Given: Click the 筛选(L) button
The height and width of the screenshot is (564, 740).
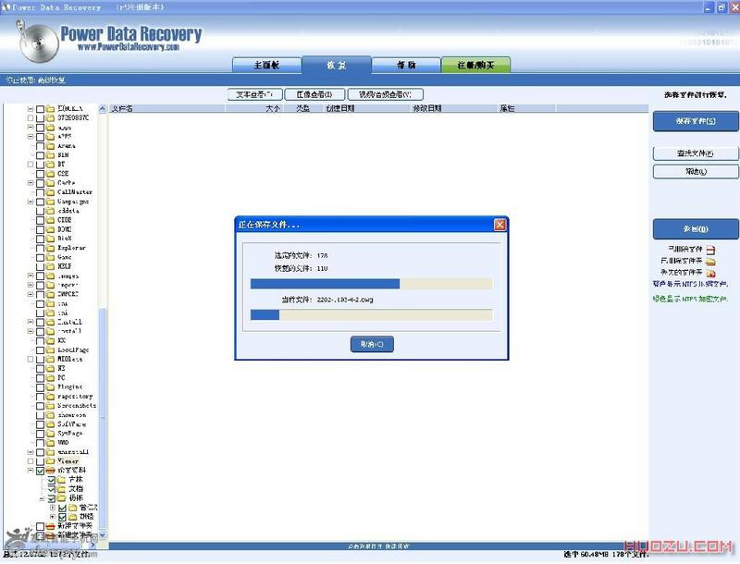Looking at the screenshot, I should click(x=696, y=172).
